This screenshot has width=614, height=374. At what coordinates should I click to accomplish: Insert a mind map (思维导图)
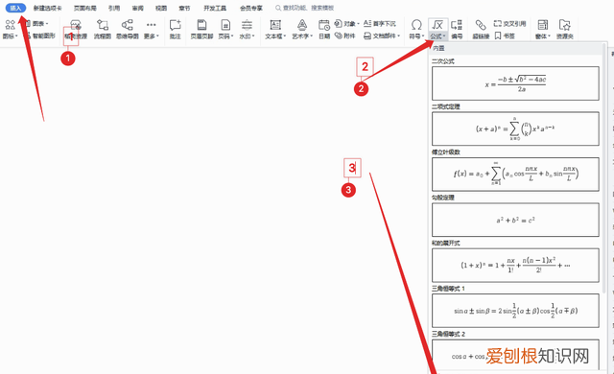[x=128, y=30]
